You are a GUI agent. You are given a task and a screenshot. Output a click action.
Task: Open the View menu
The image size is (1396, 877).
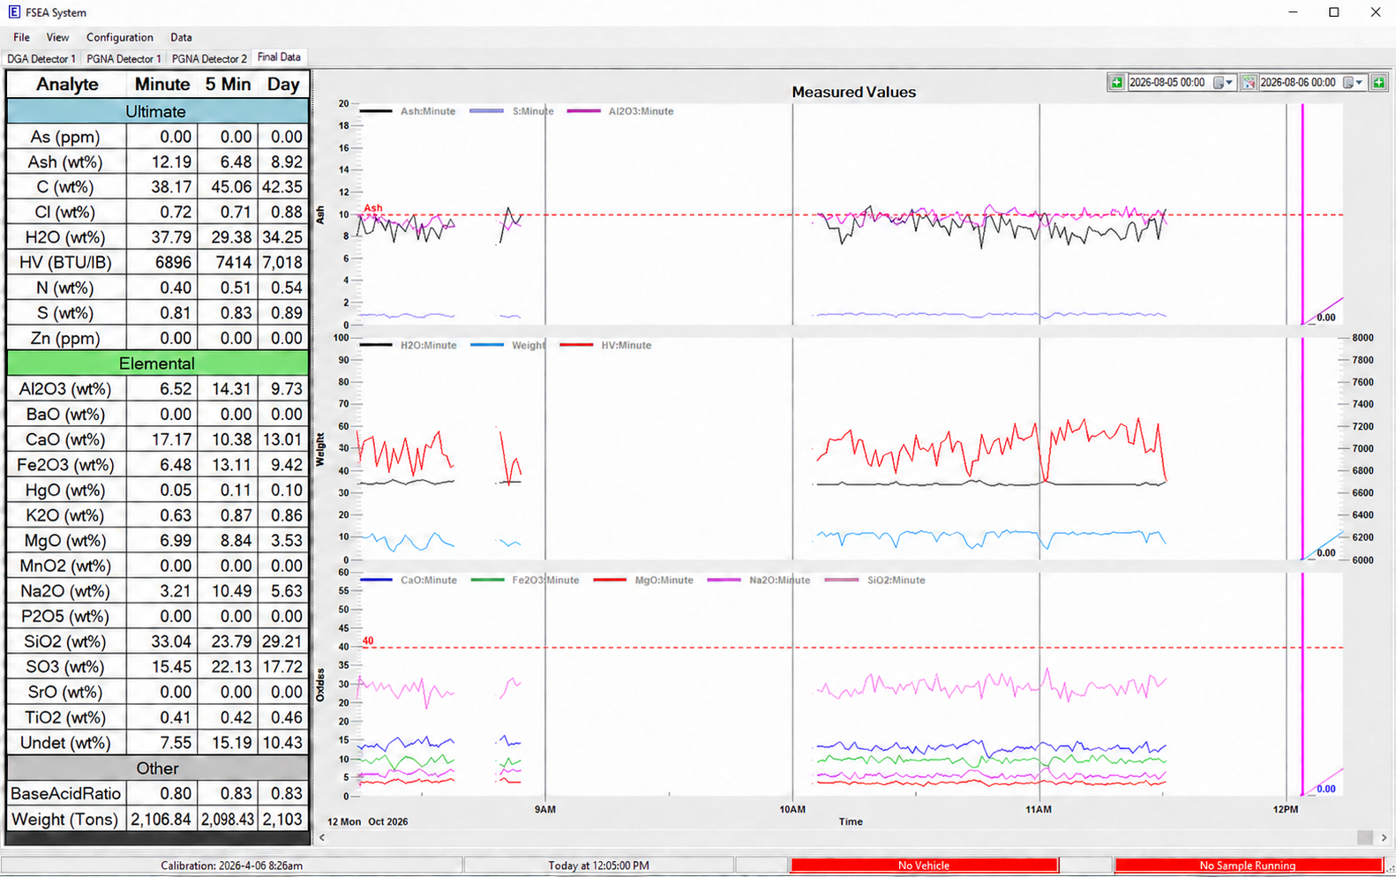pyautogui.click(x=57, y=37)
